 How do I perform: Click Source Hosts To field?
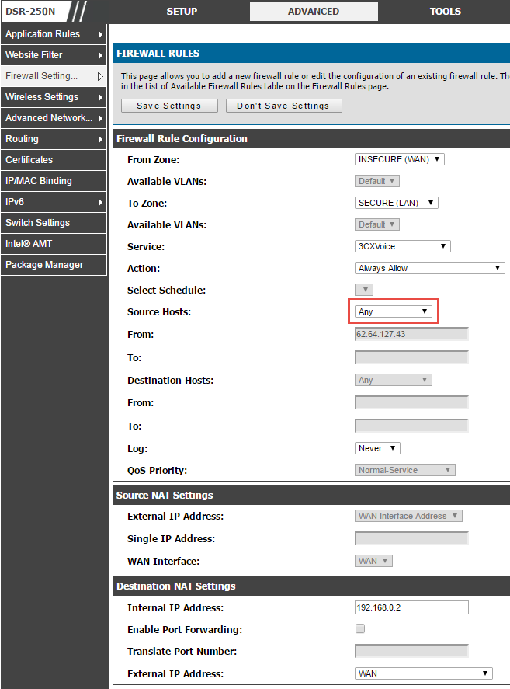(411, 357)
